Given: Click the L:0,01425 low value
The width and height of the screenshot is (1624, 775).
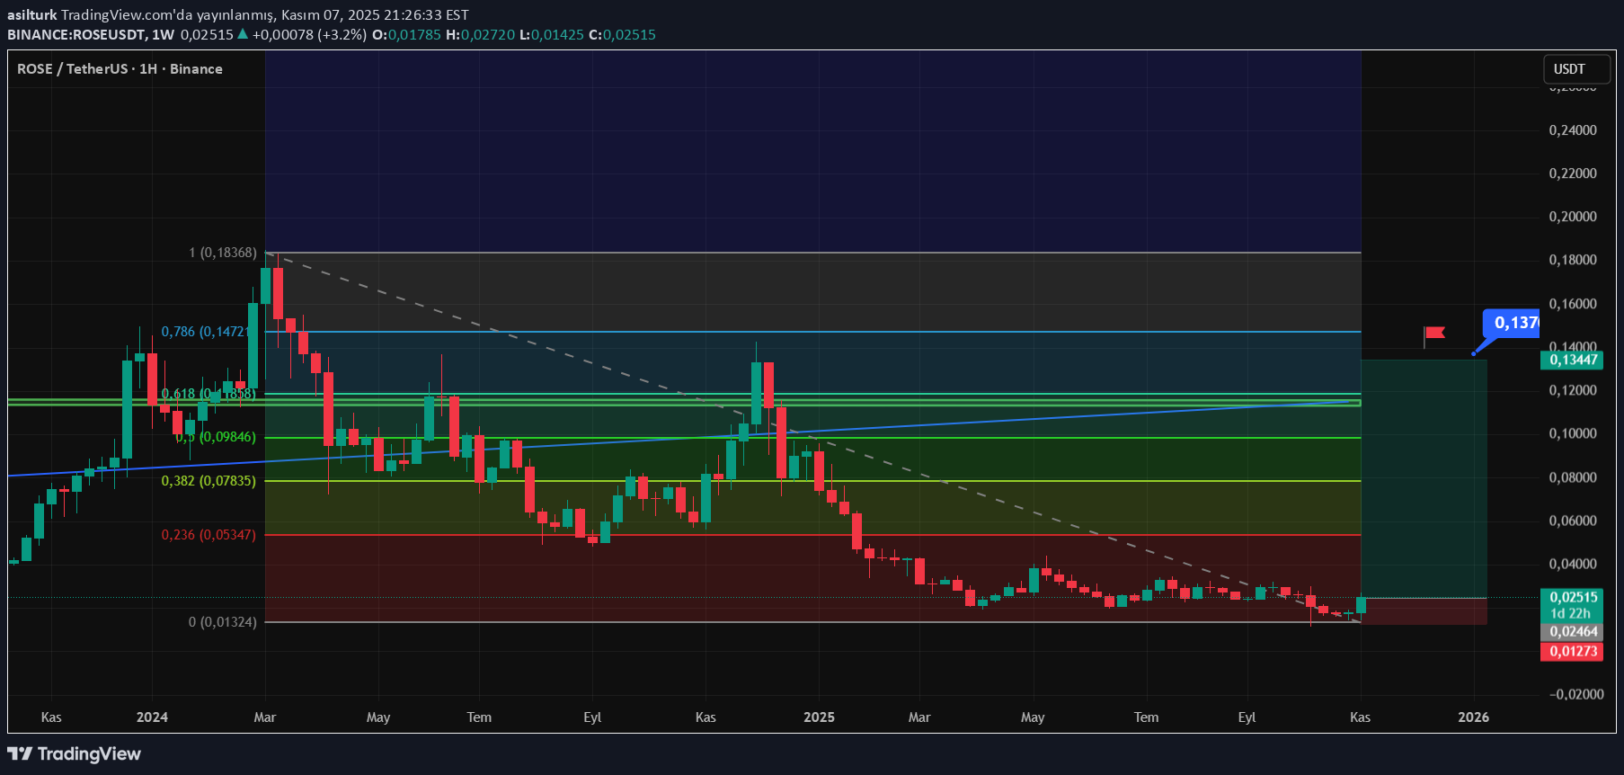Looking at the screenshot, I should coord(552,34).
